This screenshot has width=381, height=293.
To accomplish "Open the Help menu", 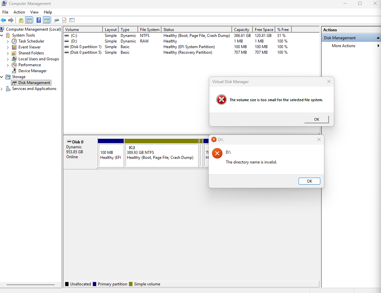I will coord(48,12).
